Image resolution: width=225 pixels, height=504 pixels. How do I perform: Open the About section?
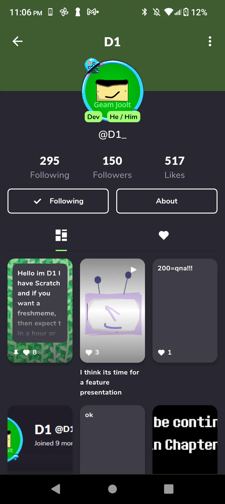tap(167, 201)
